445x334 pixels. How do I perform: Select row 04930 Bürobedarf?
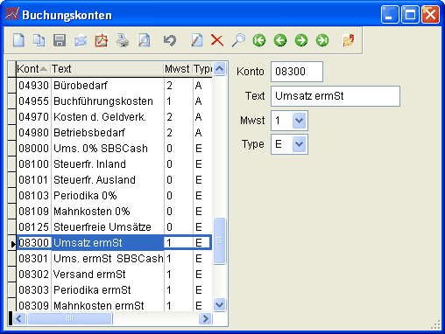pos(114,86)
